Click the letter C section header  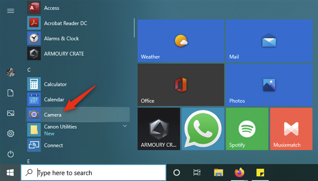point(29,70)
